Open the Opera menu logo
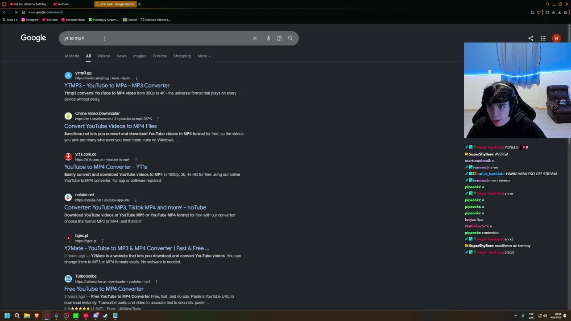This screenshot has width=571, height=321. pyautogui.click(x=4, y=4)
